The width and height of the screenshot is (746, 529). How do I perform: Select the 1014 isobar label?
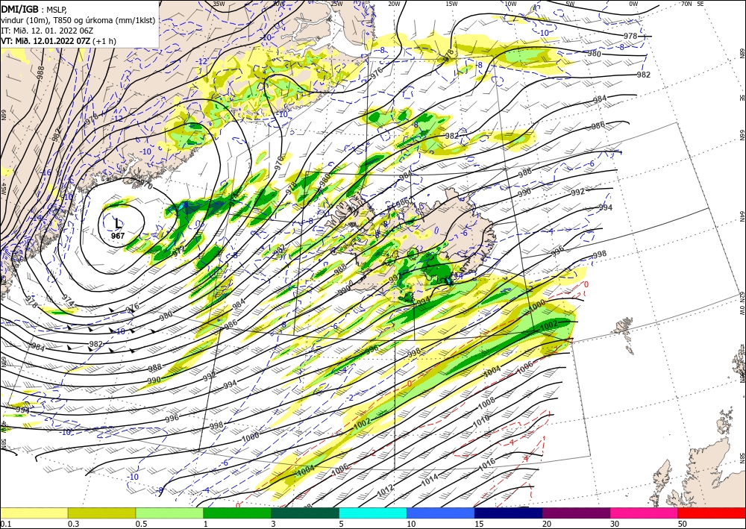click(x=430, y=481)
